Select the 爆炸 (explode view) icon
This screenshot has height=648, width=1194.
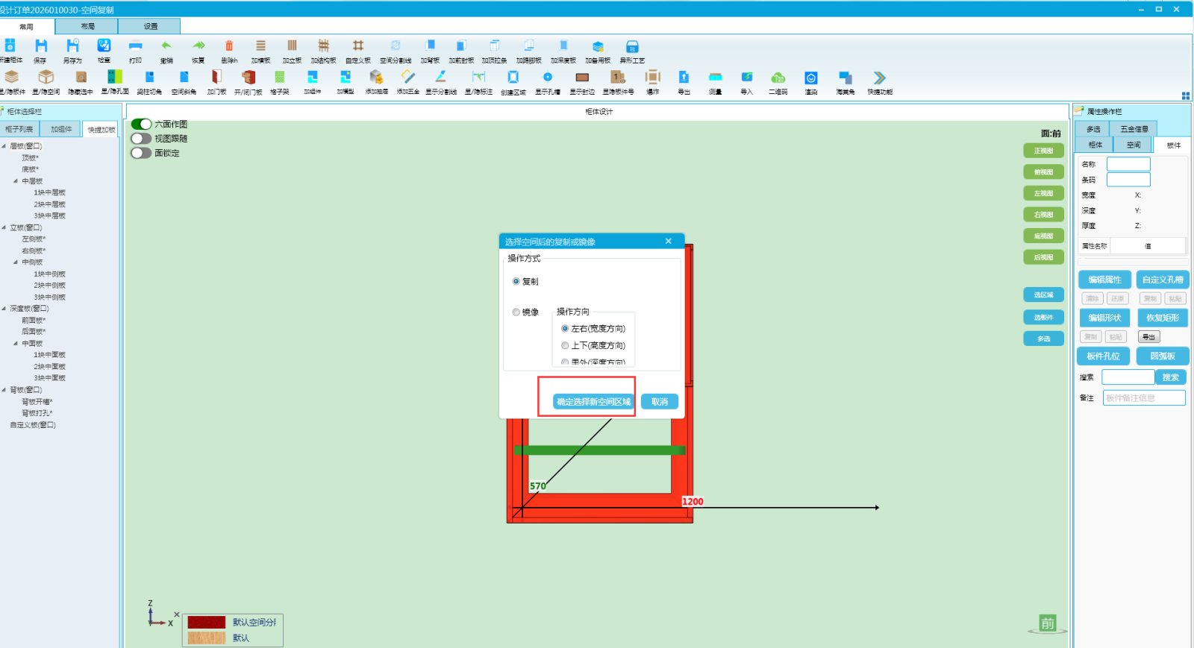653,78
